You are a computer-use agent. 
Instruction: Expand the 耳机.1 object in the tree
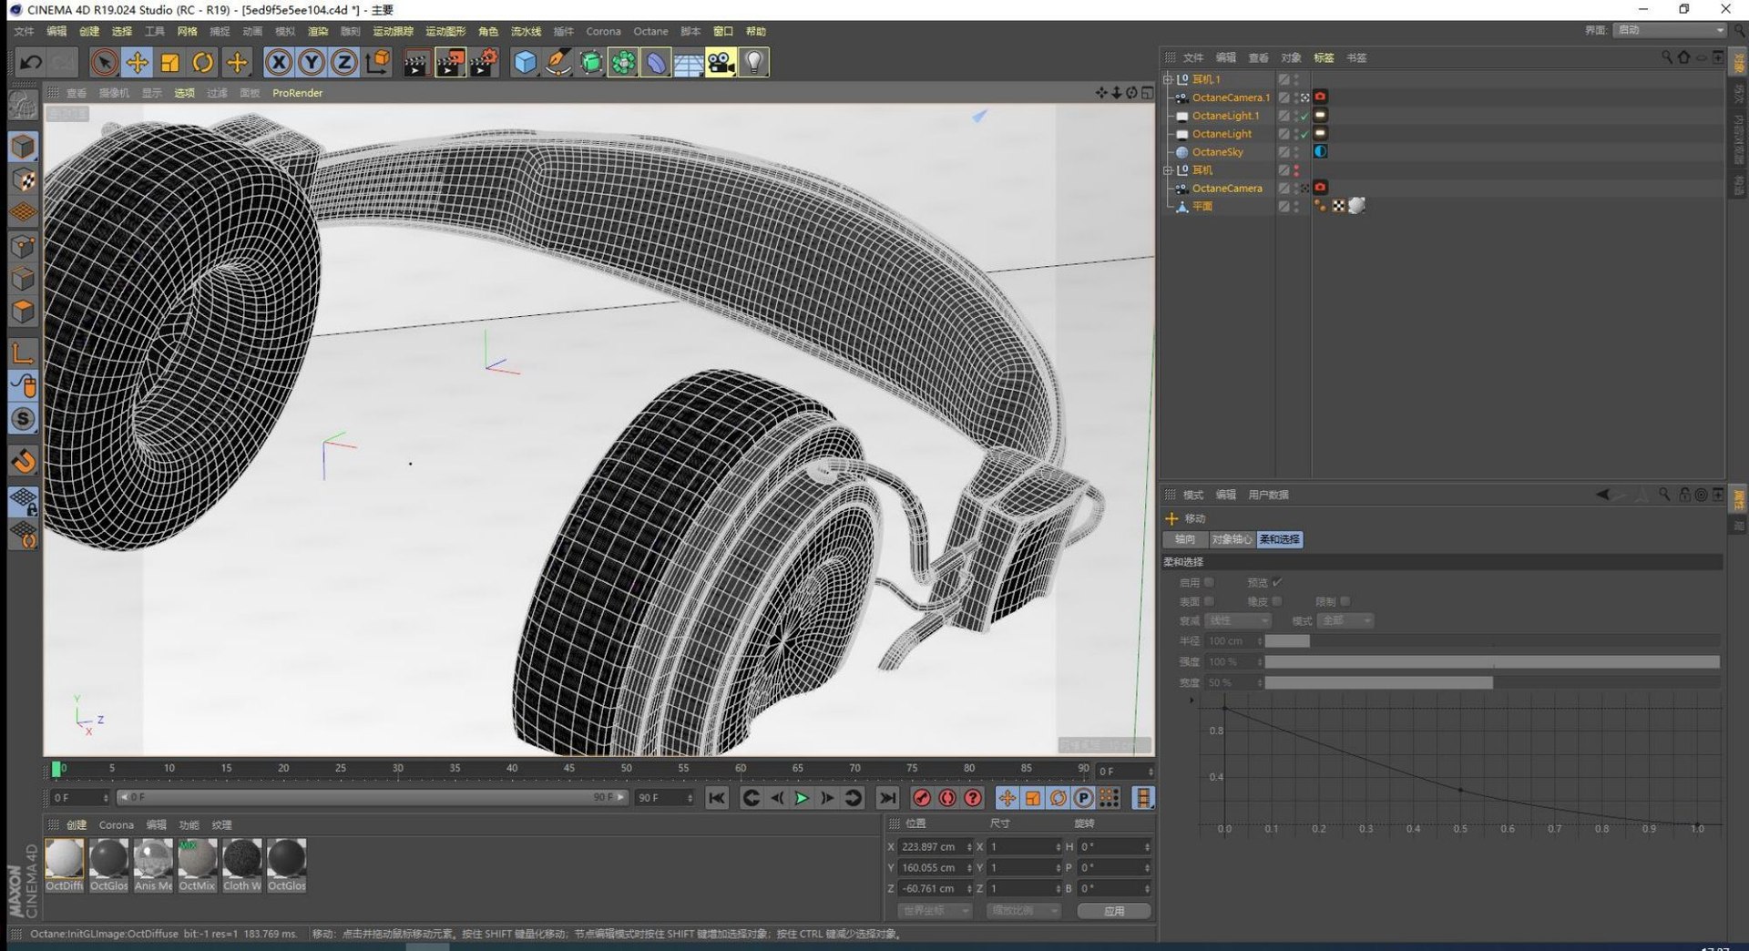click(1168, 79)
